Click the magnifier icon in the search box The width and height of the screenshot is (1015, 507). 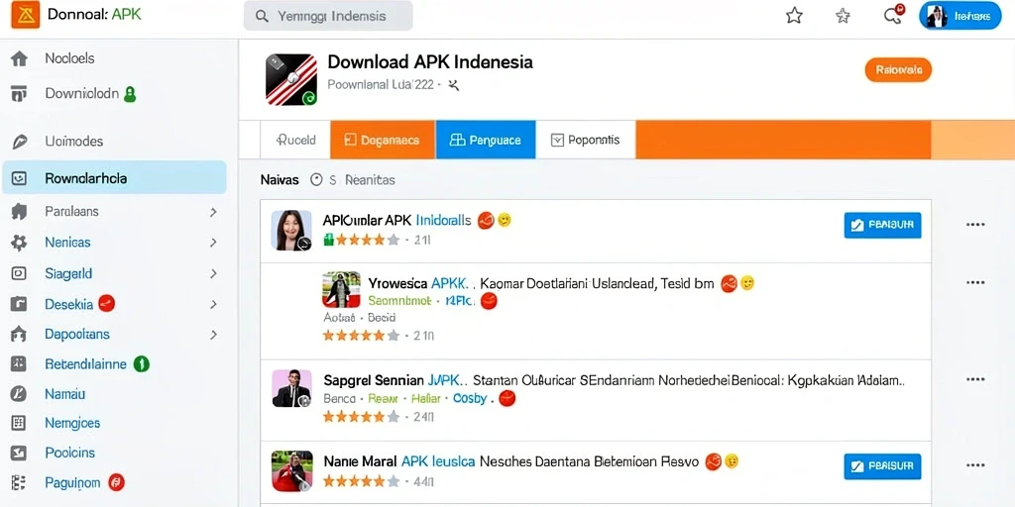pyautogui.click(x=262, y=17)
